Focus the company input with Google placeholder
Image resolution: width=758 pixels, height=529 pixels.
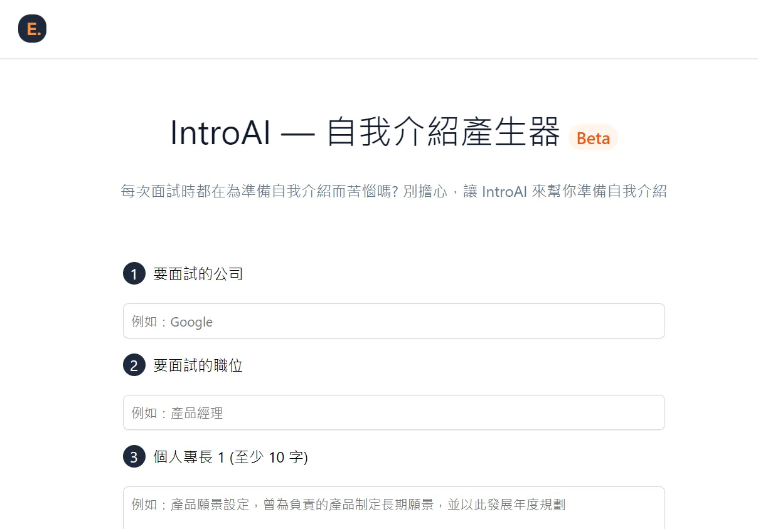tap(393, 322)
